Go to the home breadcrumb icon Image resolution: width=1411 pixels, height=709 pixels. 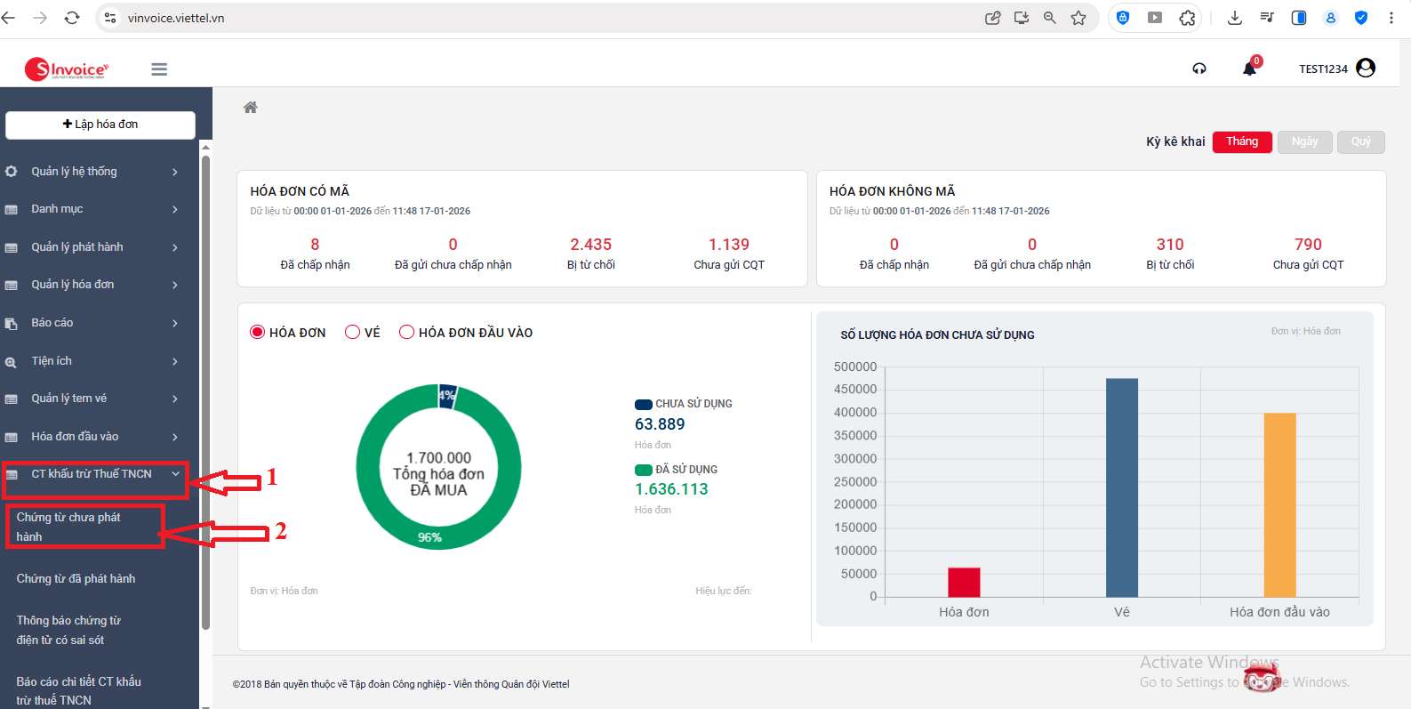click(x=251, y=108)
